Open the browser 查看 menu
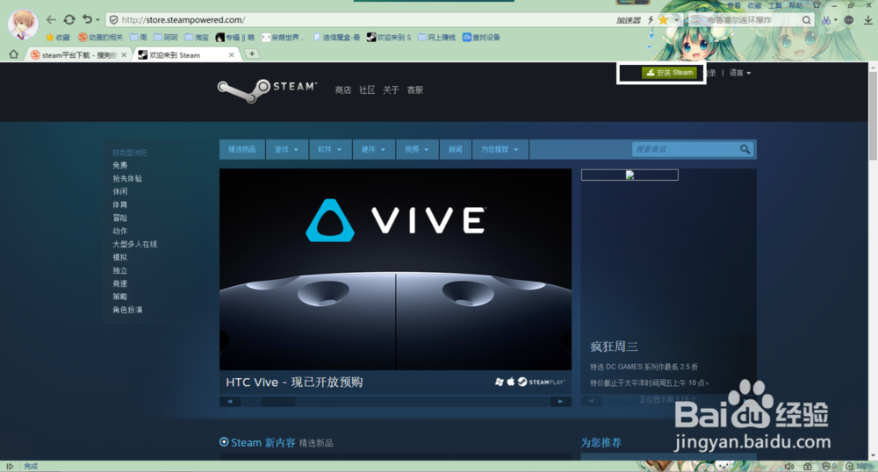Screen dimensions: 878x472 pyautogui.click(x=734, y=5)
